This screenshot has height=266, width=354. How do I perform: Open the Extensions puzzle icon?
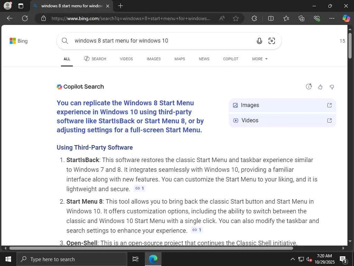[254, 18]
